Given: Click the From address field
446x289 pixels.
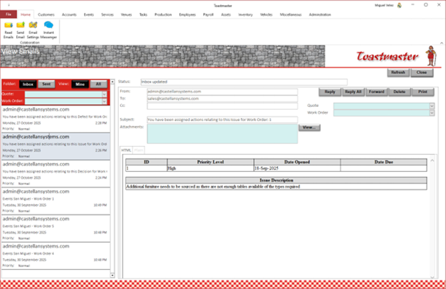Looking at the screenshot, I should tap(222, 92).
